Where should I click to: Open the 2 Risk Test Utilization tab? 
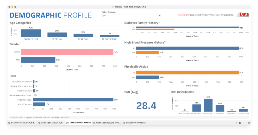click(51, 123)
